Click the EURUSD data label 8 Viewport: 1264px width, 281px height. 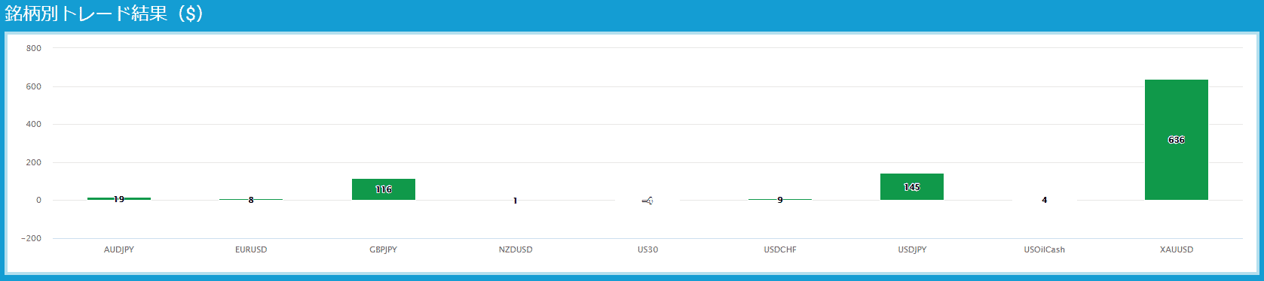point(251,200)
